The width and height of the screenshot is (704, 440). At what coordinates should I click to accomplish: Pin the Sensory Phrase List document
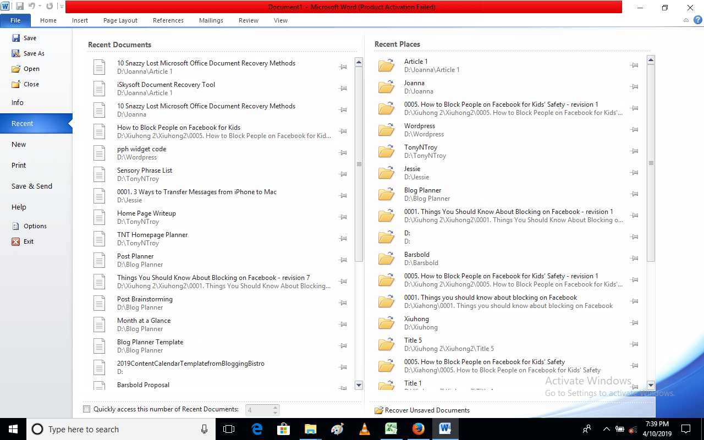(x=343, y=174)
